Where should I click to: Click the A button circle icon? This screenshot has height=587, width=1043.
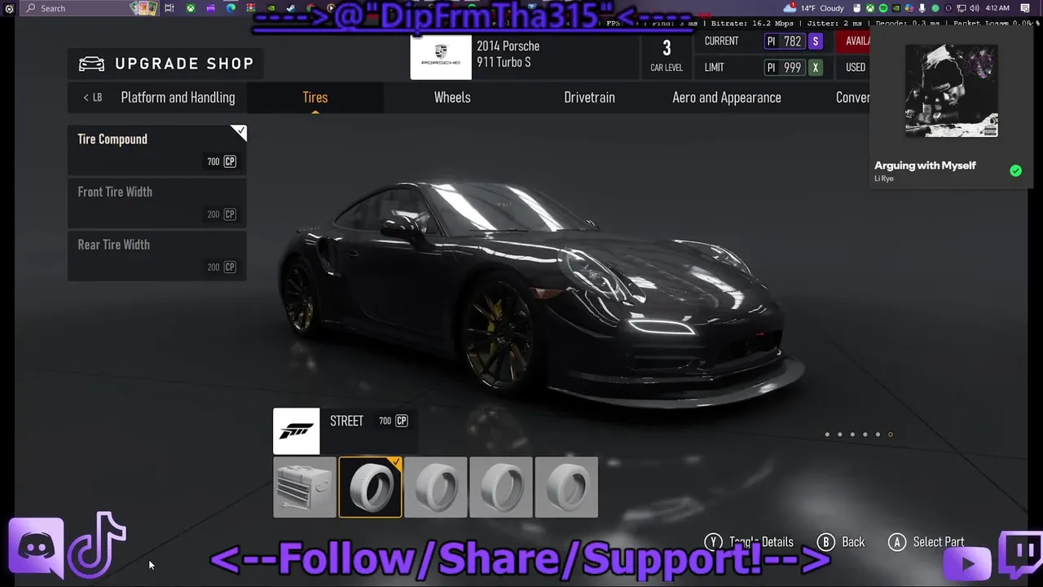click(x=897, y=542)
